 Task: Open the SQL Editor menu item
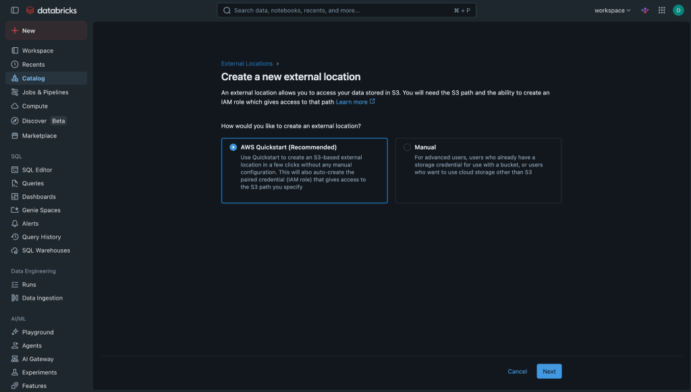coord(47,170)
